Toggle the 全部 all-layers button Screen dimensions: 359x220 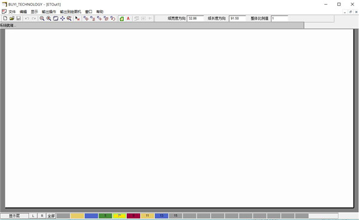click(x=51, y=216)
